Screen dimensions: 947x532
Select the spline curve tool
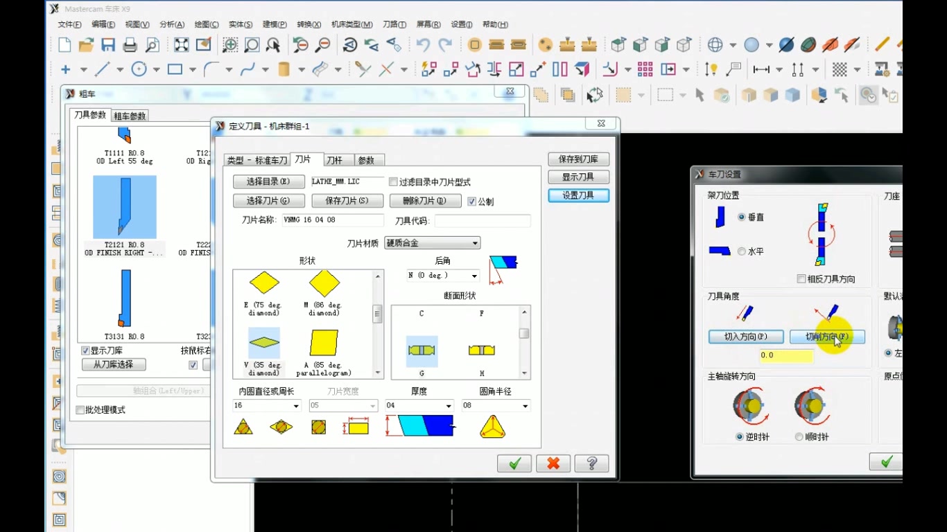coord(247,69)
